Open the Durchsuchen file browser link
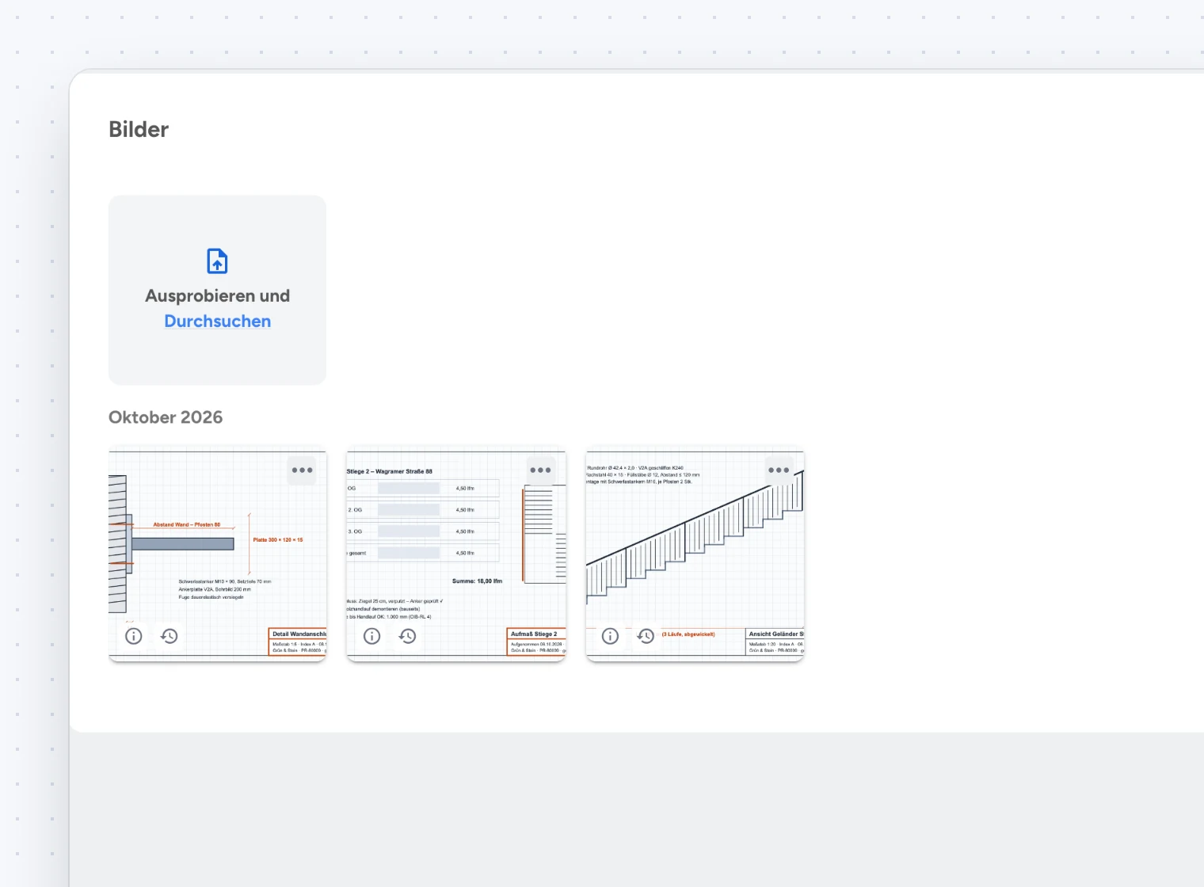1204x887 pixels. [x=218, y=322]
